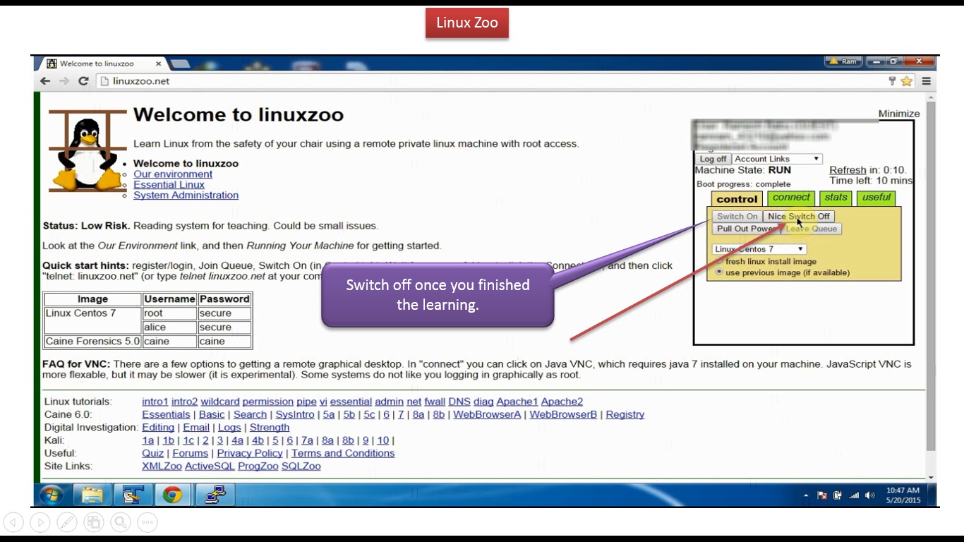Open Caine Essentials link

tap(166, 414)
